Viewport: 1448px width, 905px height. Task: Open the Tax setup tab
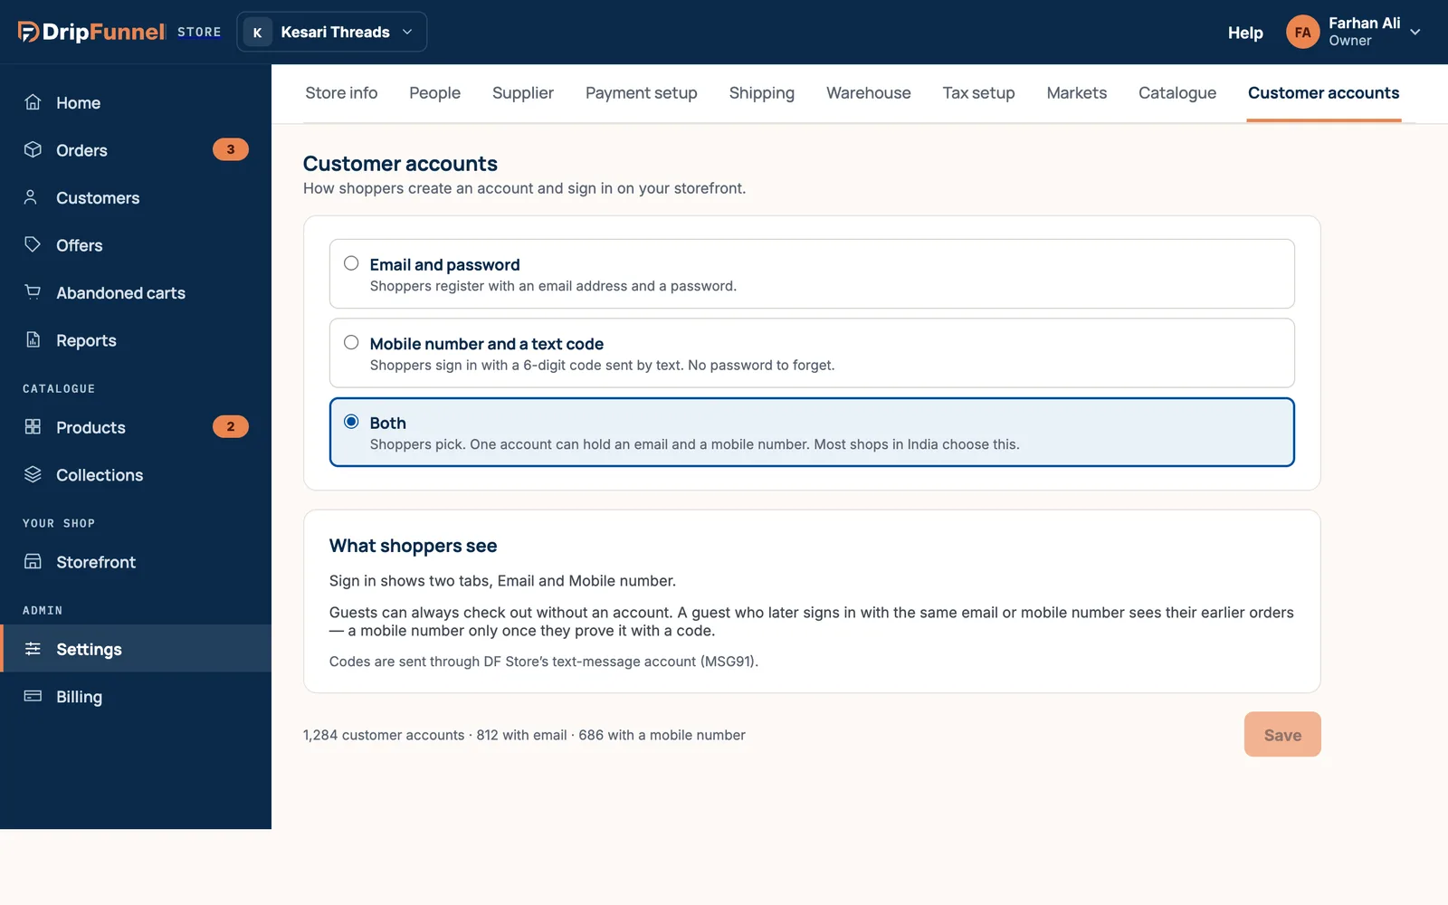978,93
